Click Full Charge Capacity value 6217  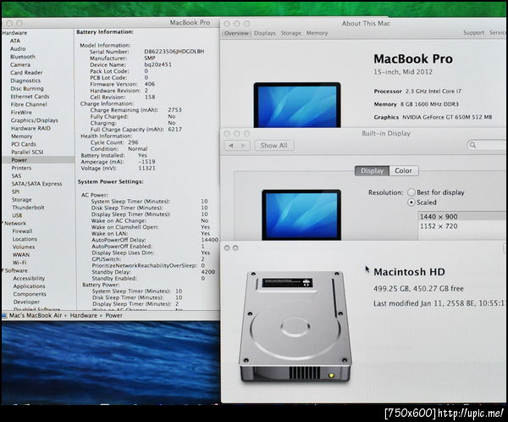pyautogui.click(x=175, y=129)
